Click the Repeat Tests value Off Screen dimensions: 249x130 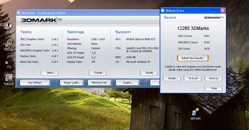(93, 62)
